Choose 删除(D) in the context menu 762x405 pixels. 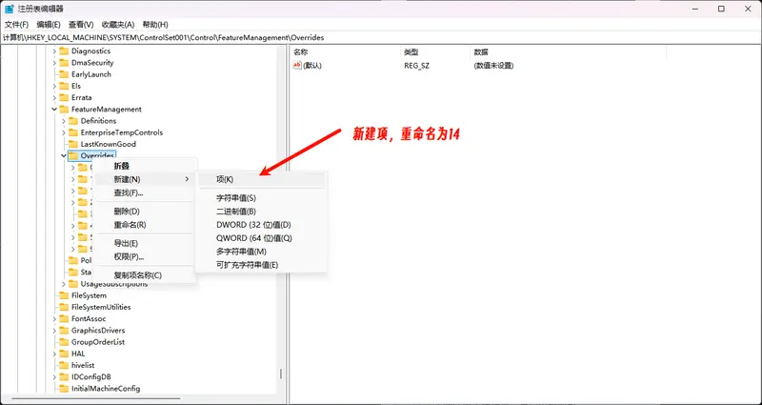(145, 211)
